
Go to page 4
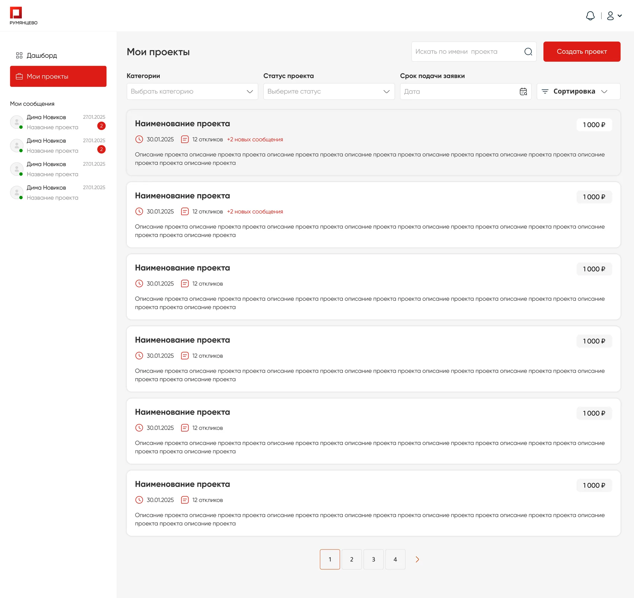pos(395,559)
